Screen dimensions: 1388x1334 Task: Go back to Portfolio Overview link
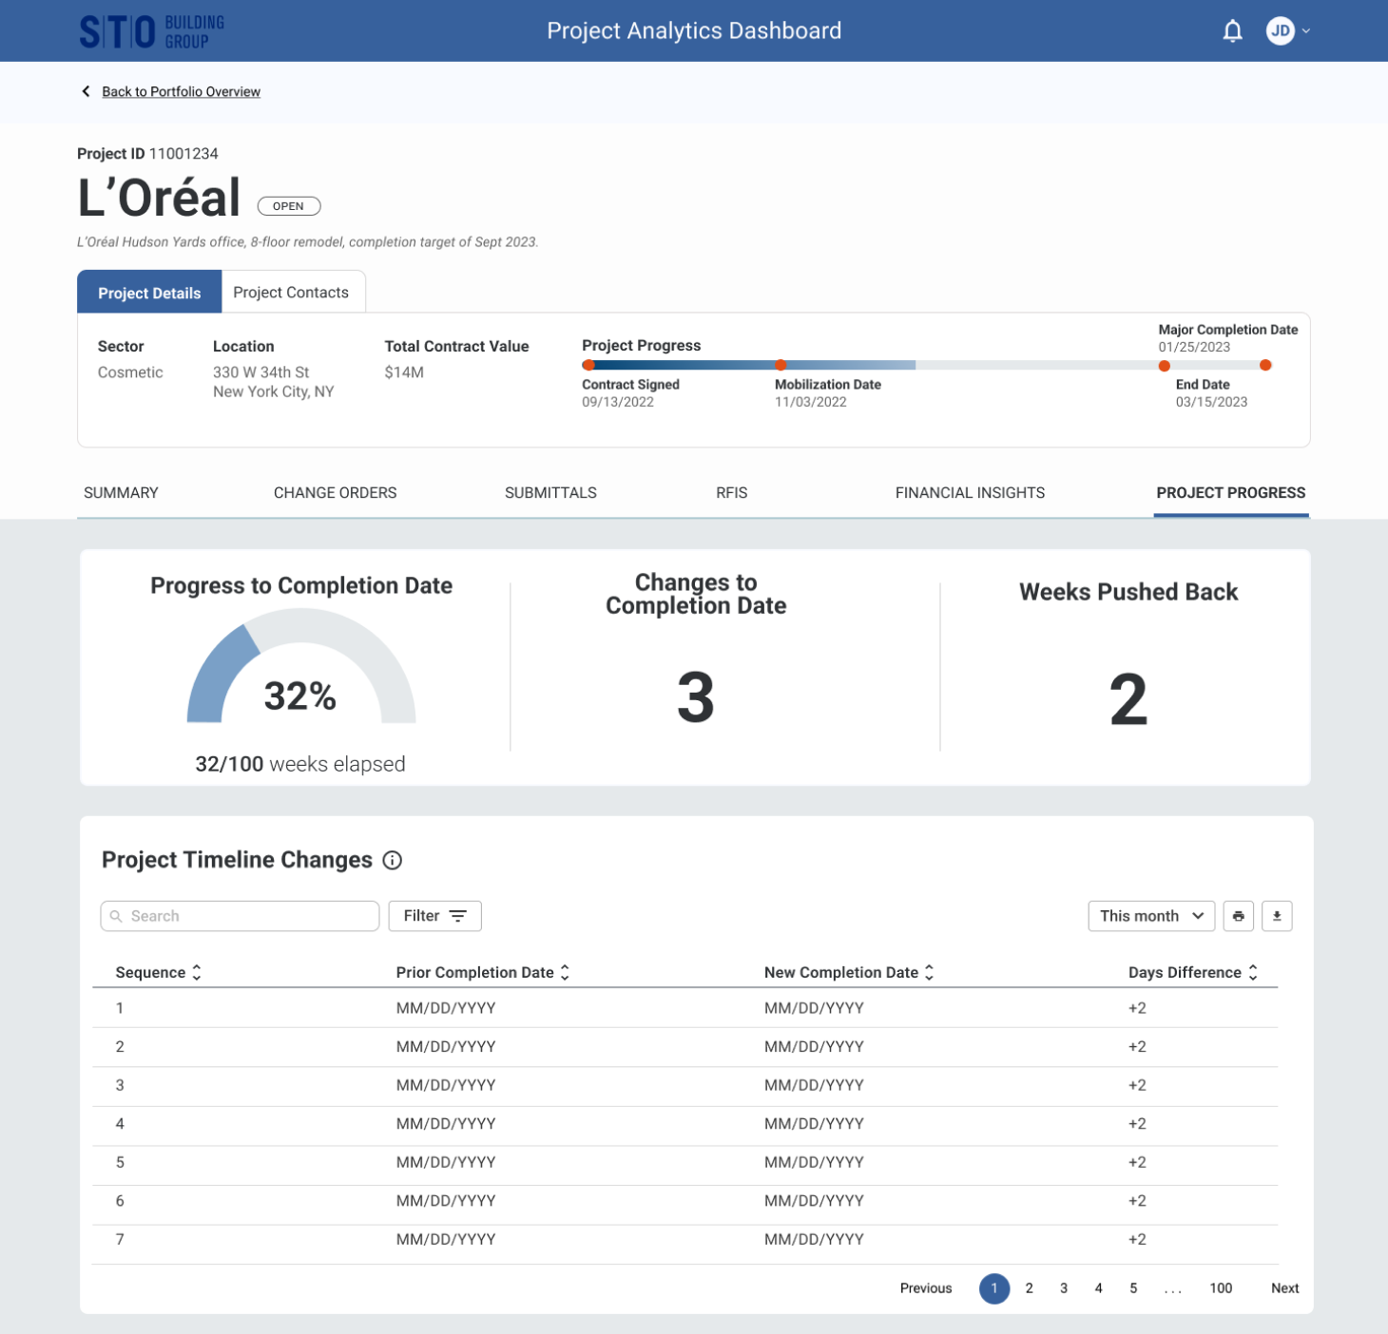click(x=181, y=91)
